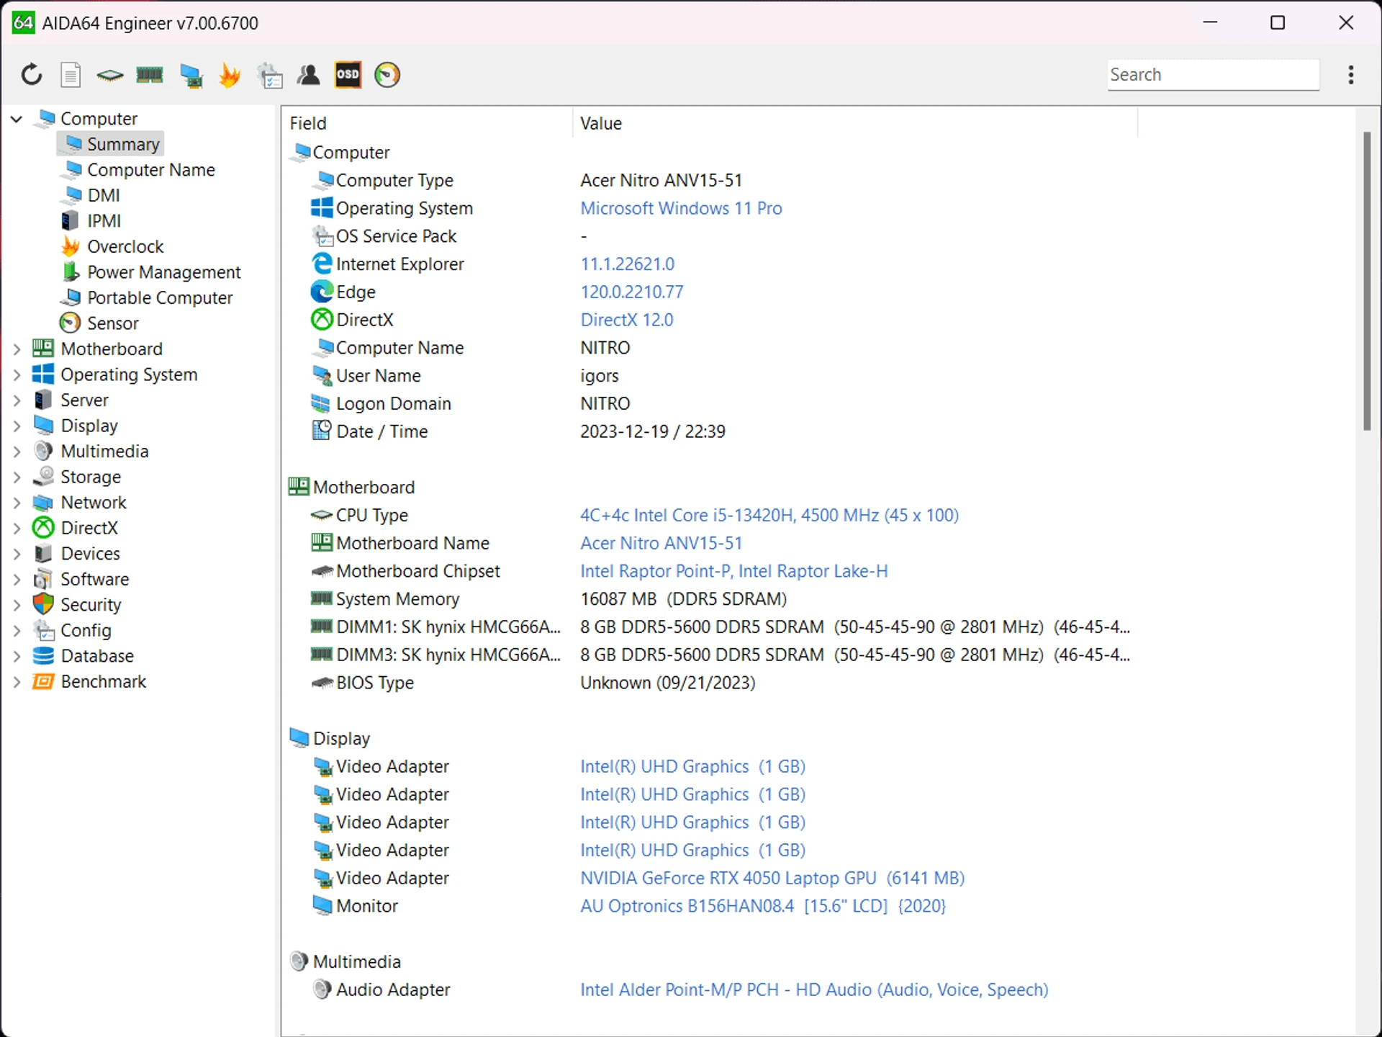Select the System Memory row

click(x=709, y=599)
